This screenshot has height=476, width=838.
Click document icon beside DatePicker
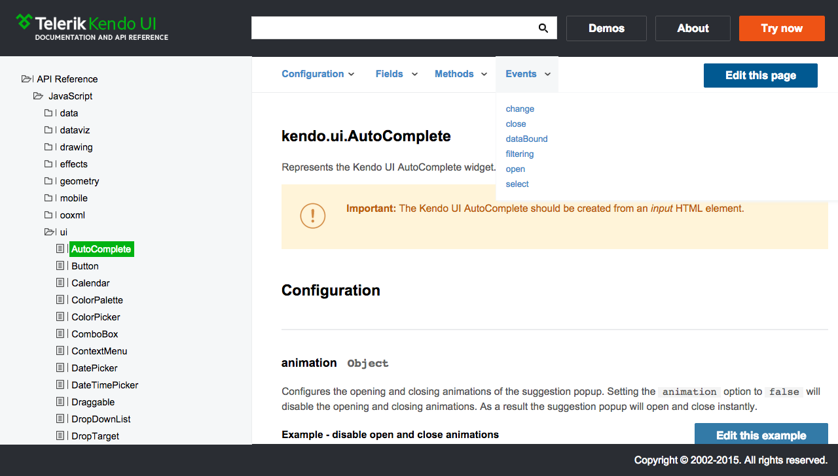click(60, 368)
